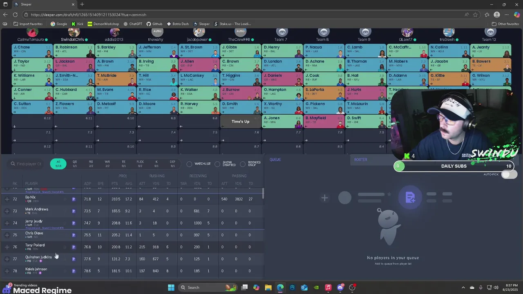The width and height of the screenshot is (523, 294).
Task: Open ChatGPT bookmark
Action: coord(133,24)
